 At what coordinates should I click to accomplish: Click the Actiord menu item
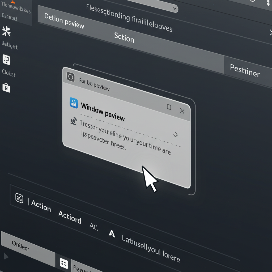click(70, 217)
